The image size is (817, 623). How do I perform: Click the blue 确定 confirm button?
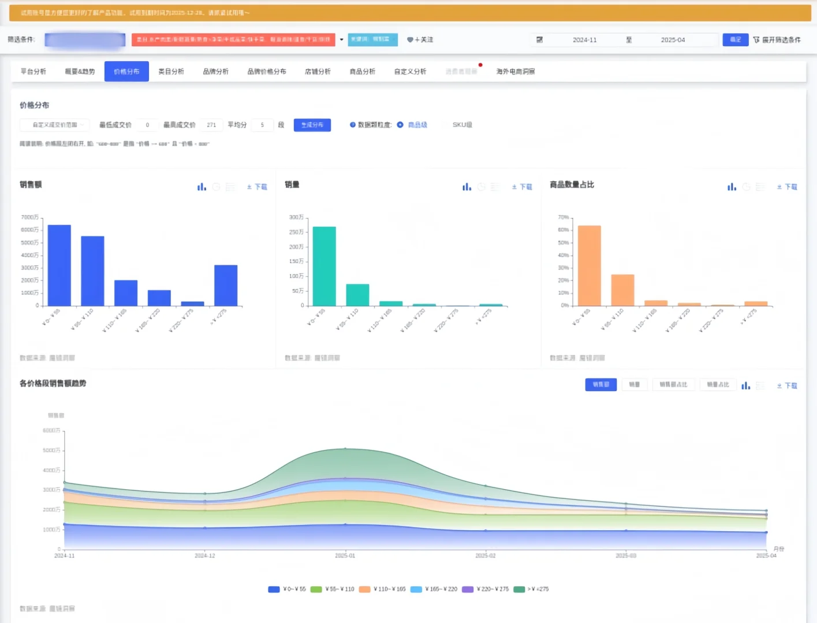[736, 40]
